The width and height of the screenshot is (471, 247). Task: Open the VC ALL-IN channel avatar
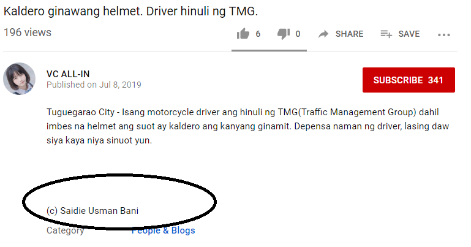(x=19, y=78)
